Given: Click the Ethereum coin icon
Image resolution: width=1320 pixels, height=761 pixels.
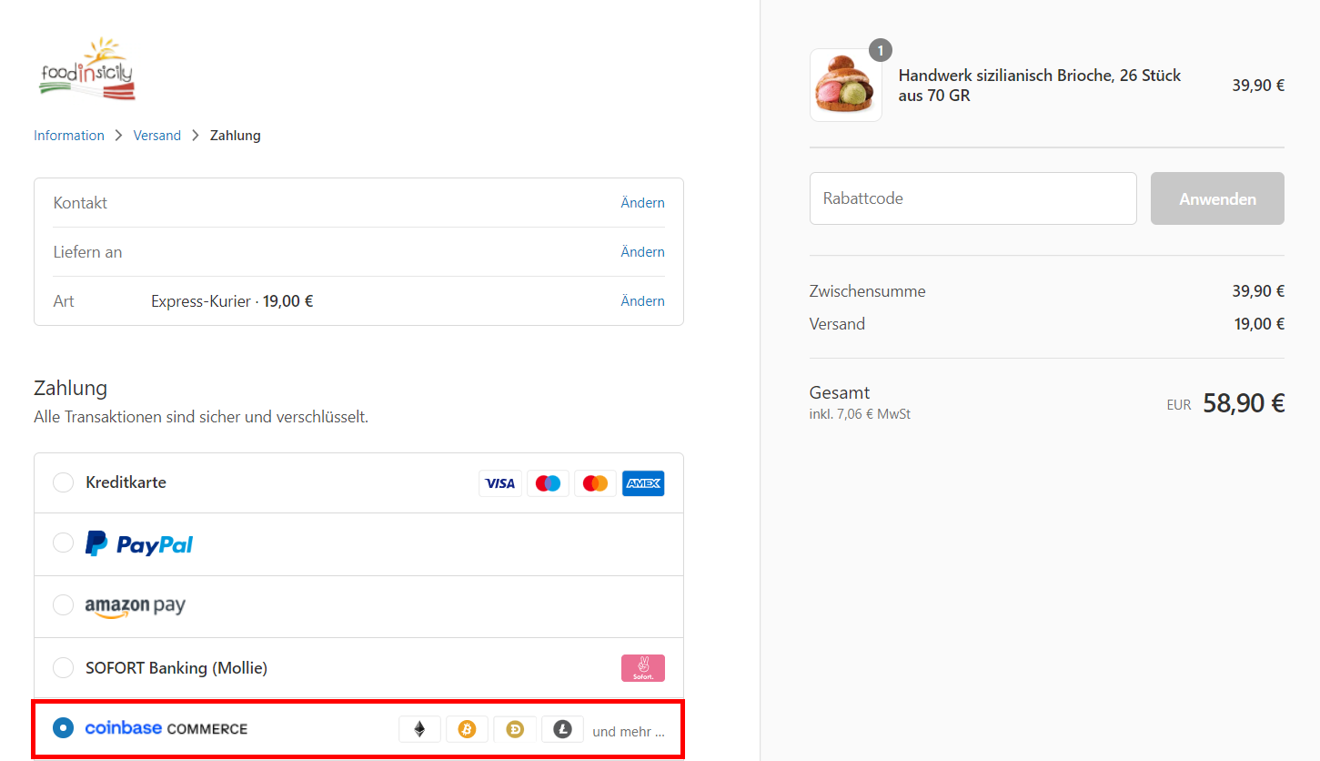Looking at the screenshot, I should point(419,729).
